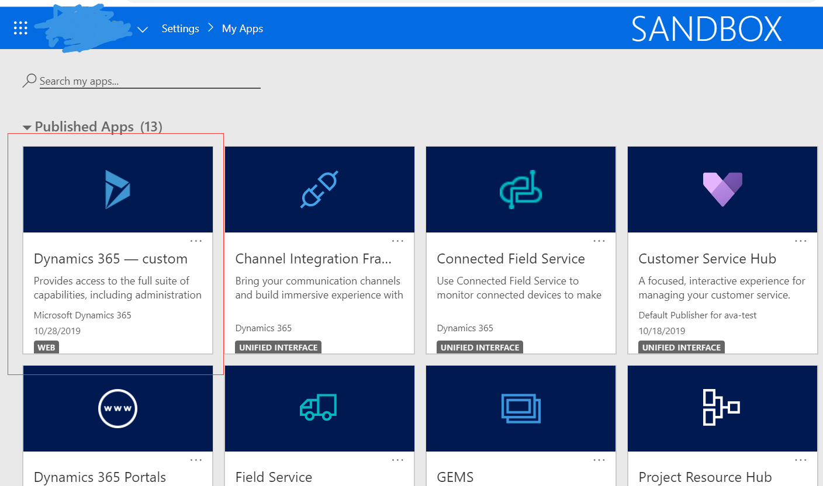Click UNIFIED INTERFACE badge on Connected Field Service

coord(480,348)
